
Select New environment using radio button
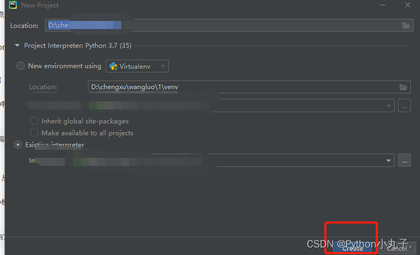(x=20, y=66)
